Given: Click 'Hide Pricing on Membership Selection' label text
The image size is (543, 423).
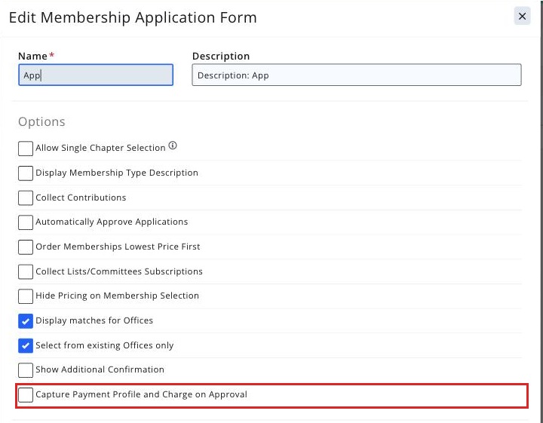Looking at the screenshot, I should point(117,296).
